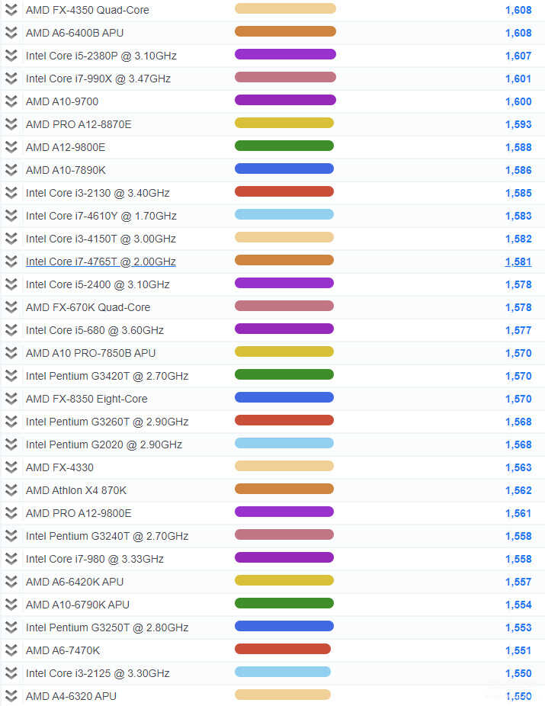The width and height of the screenshot is (545, 706).
Task: Open AMD FX-4330 processor link
Action: pyautogui.click(x=60, y=467)
